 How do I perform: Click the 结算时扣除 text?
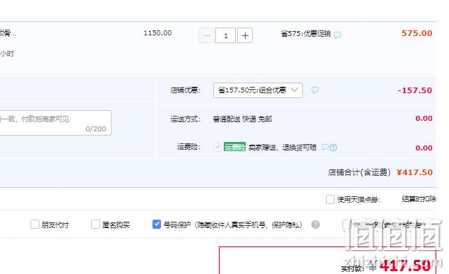tap(419, 198)
